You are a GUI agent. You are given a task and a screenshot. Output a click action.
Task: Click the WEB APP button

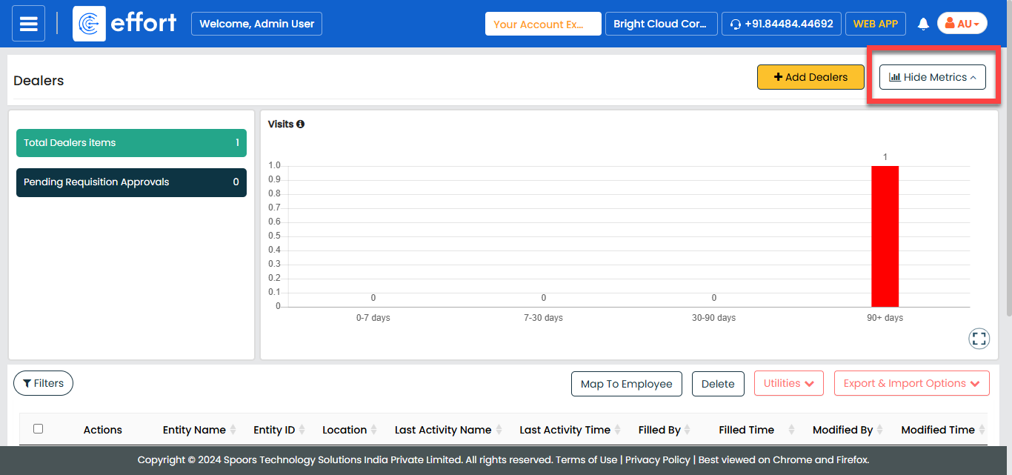coord(875,24)
